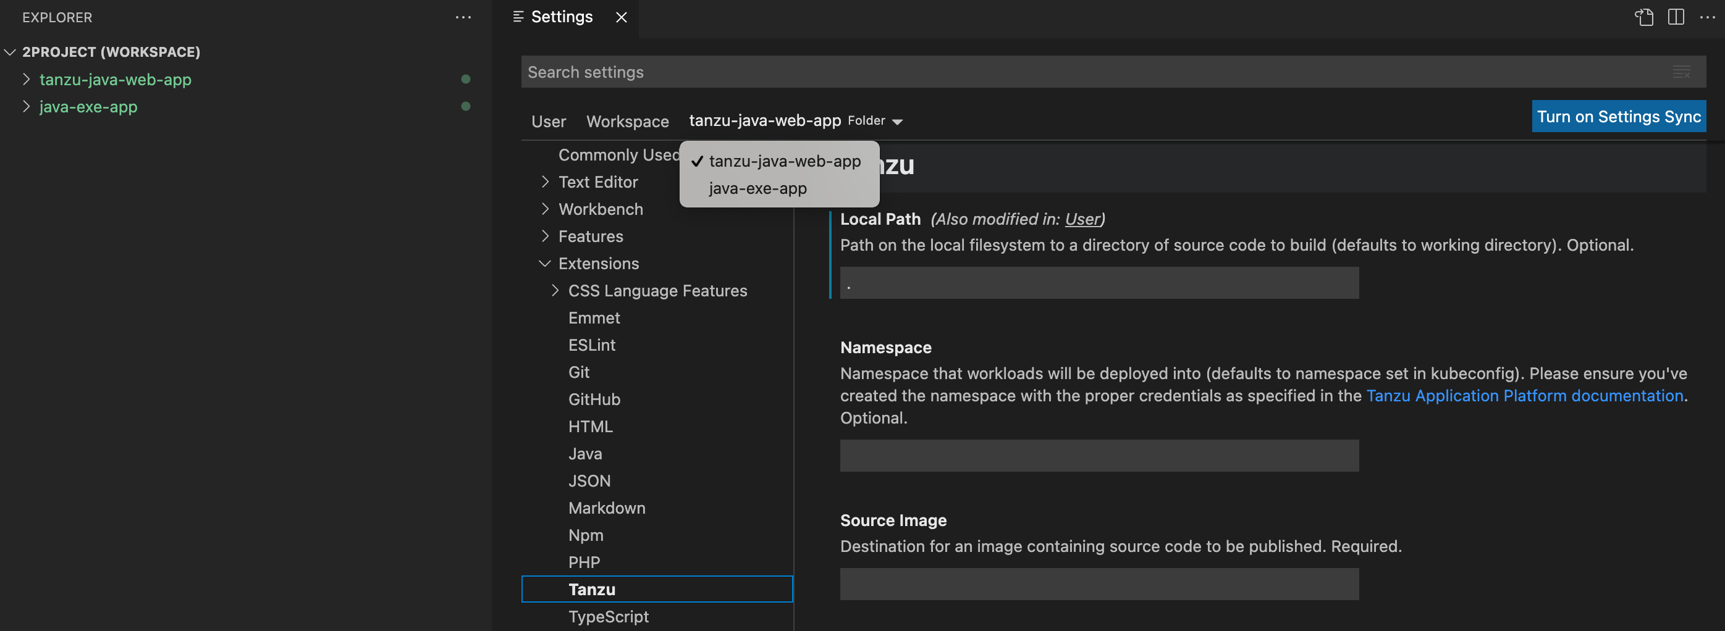Select Git extension settings

(580, 372)
